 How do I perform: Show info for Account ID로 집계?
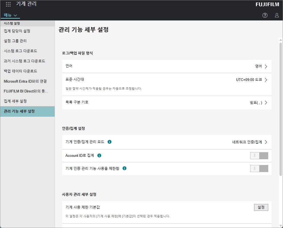pos(99,155)
